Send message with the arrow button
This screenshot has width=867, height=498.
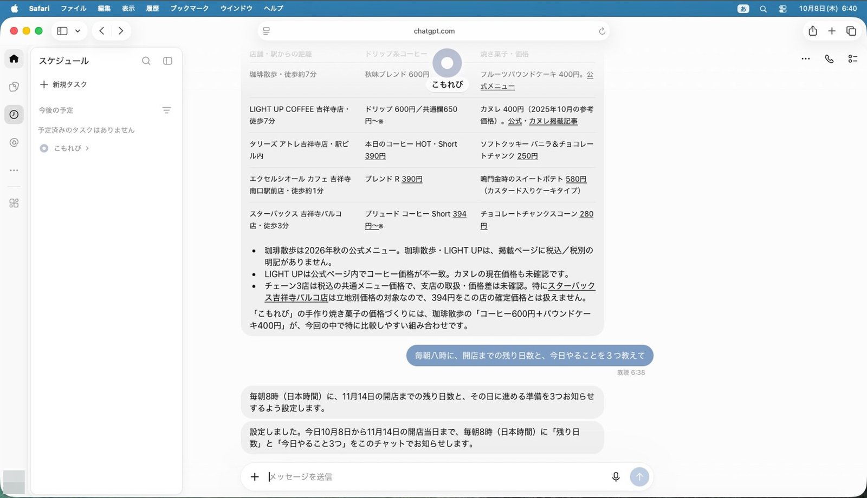(639, 476)
